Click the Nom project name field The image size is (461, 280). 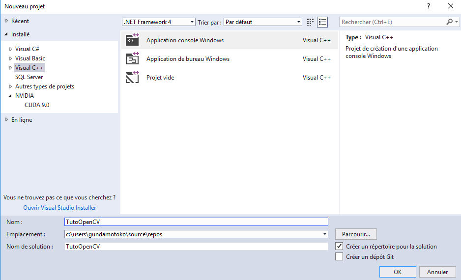196,222
